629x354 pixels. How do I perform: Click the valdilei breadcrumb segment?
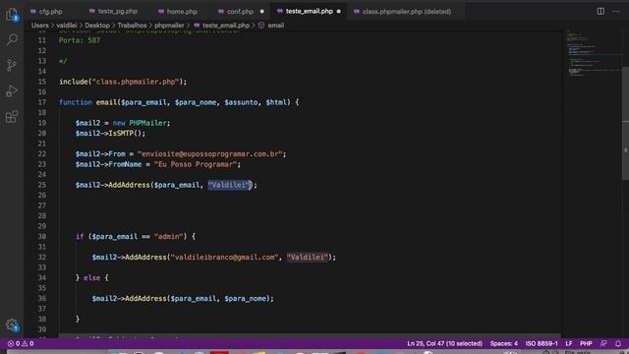(67, 26)
